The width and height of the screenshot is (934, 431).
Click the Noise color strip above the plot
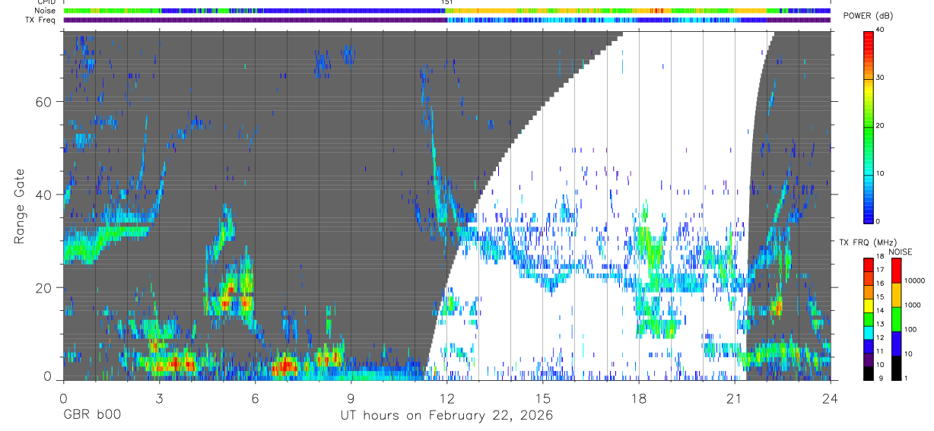pyautogui.click(x=446, y=11)
